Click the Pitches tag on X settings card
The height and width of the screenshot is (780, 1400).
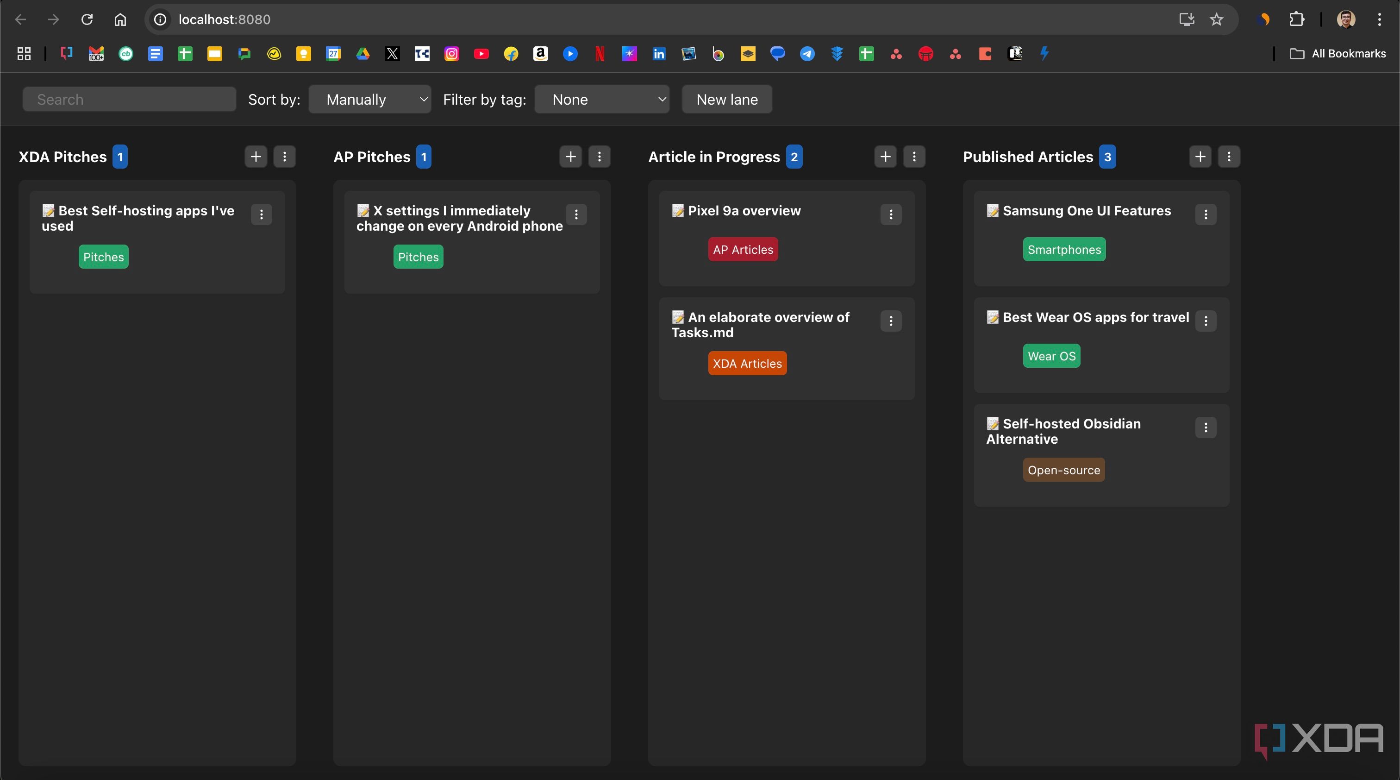(x=418, y=257)
